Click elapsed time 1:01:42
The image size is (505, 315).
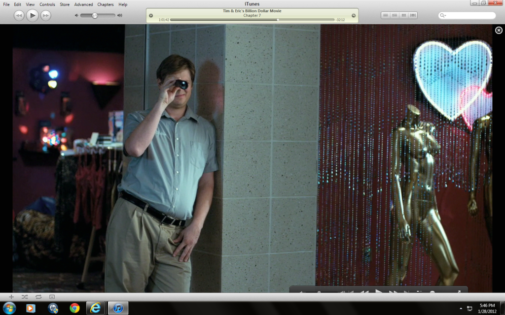pos(164,20)
